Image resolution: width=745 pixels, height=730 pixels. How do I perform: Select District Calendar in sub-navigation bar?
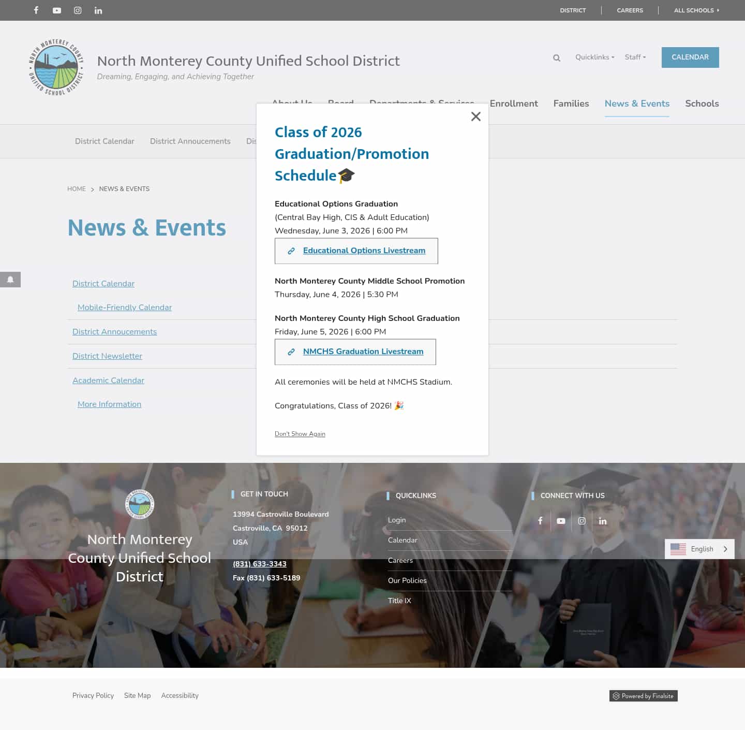(105, 141)
